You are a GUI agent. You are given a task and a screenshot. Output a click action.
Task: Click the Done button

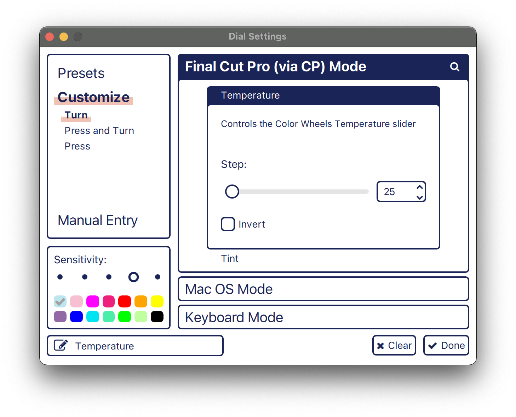446,345
